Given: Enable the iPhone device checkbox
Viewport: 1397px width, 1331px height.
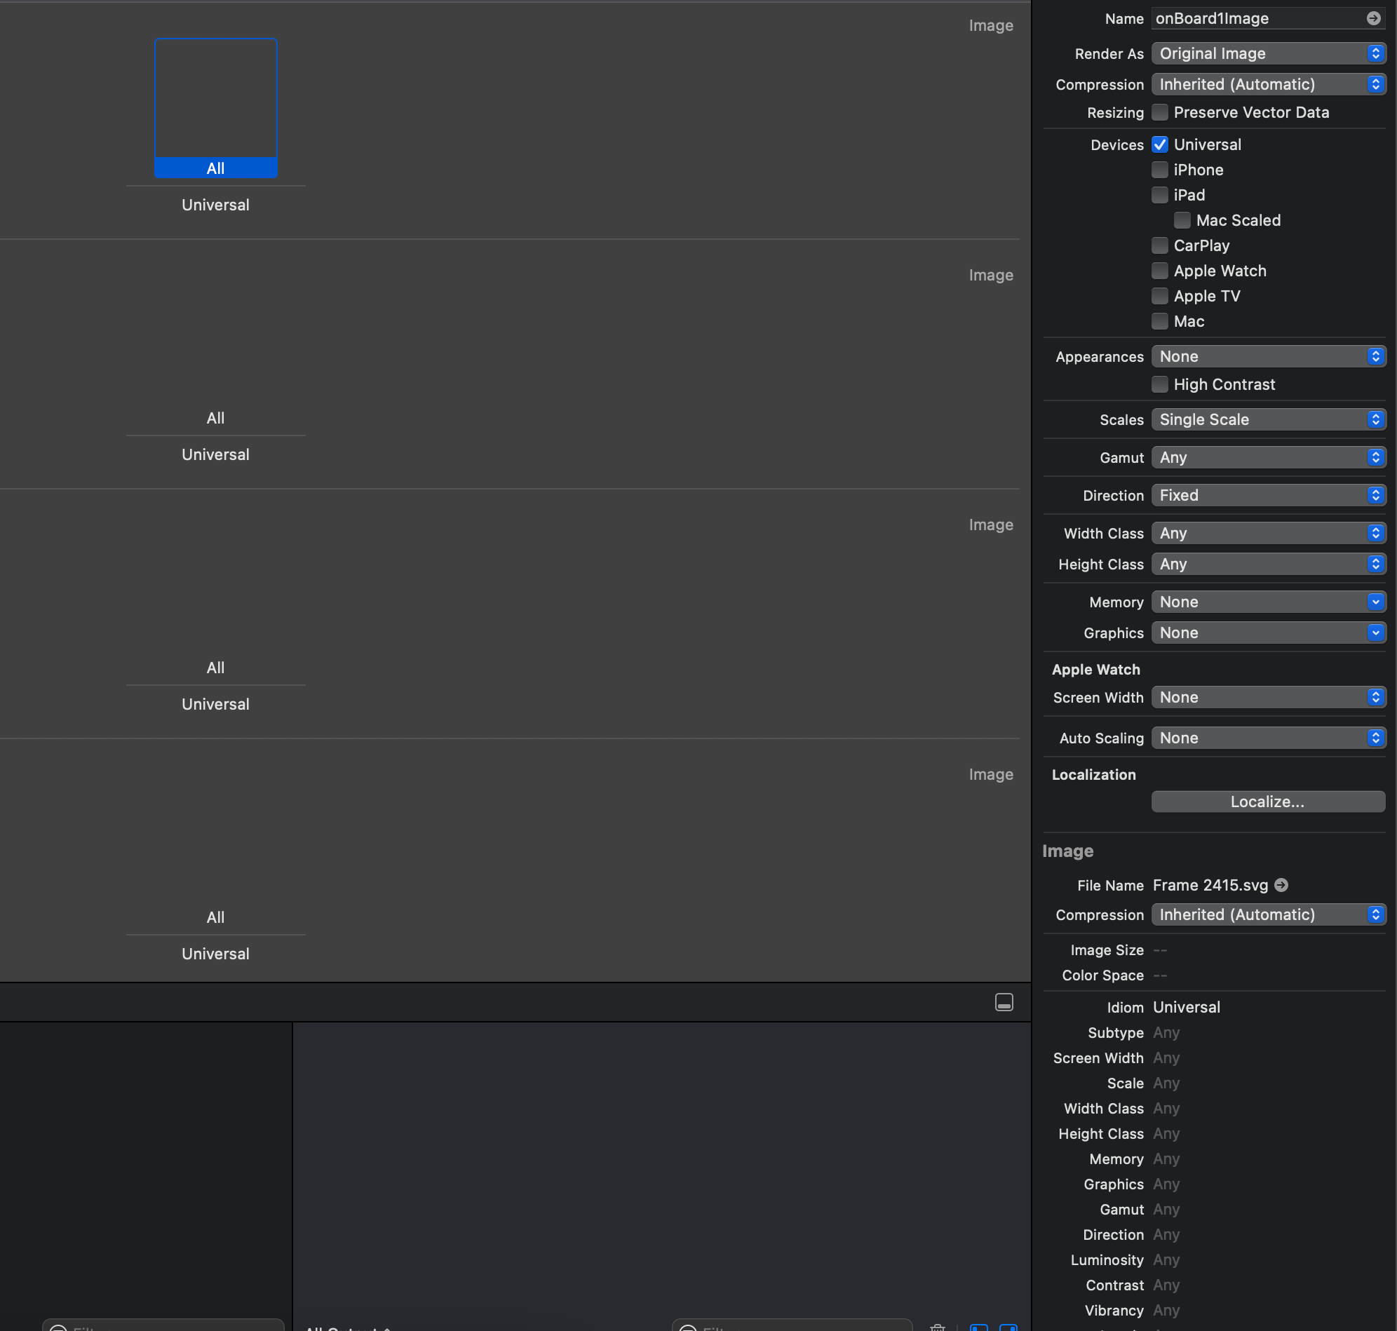Looking at the screenshot, I should coord(1159,170).
